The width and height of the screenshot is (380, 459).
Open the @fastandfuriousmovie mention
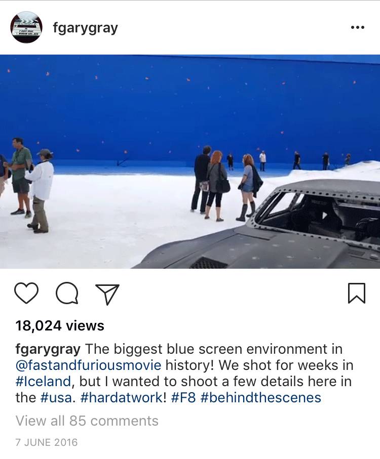click(x=88, y=365)
